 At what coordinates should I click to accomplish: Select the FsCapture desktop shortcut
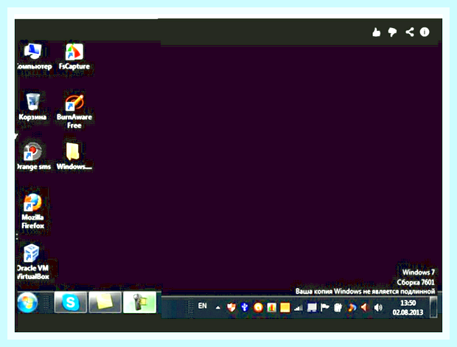click(x=74, y=57)
